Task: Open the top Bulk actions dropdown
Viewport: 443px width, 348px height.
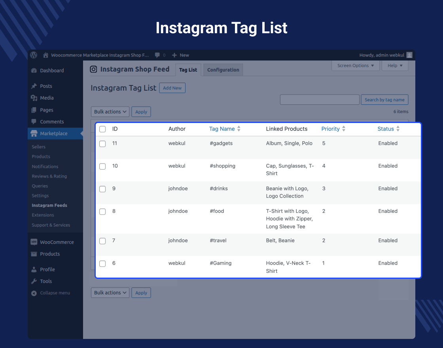Action: pos(110,112)
